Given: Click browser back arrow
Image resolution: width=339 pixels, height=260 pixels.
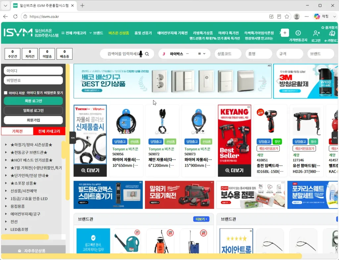Looking at the screenshot, I should pos(6,17).
